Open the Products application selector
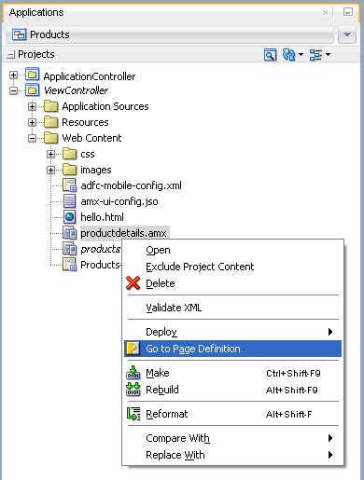Screen dimensions: 364x480 coord(170,34)
